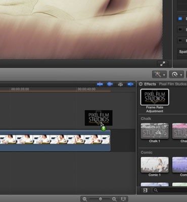Zoom in the timeline with plus magnifier

pyautogui.click(x=114, y=199)
